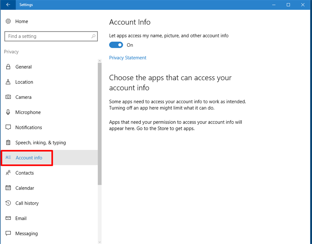Click the search magnifier icon
The image size is (312, 244).
pos(93,36)
